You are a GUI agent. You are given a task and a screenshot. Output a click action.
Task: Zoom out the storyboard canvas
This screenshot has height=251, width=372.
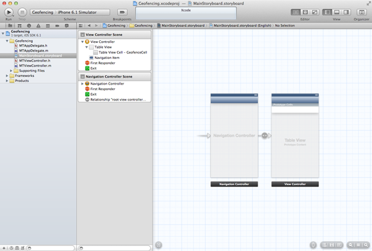click(x=350, y=245)
